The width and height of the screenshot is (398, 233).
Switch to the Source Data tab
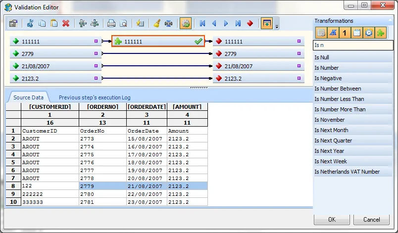pyautogui.click(x=28, y=97)
